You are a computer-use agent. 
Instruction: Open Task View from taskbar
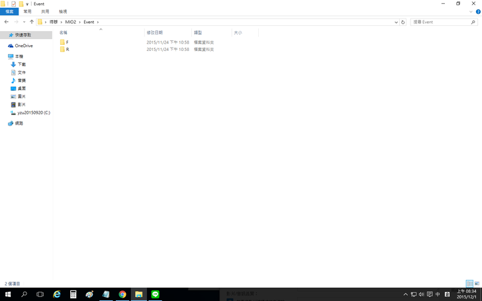(x=40, y=294)
